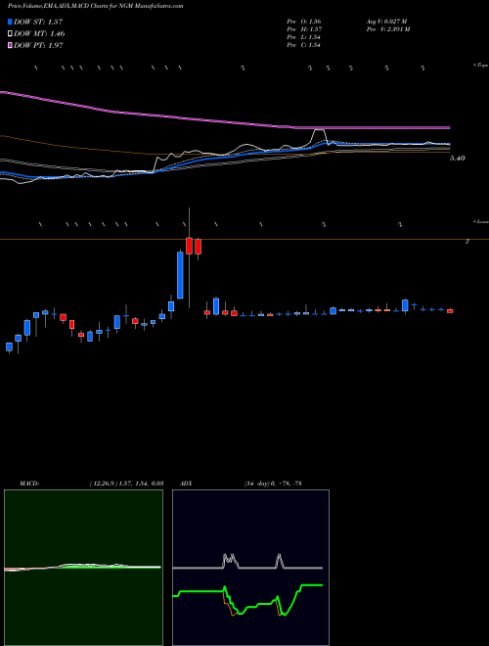The height and width of the screenshot is (646, 489).
Task: Click the 'Avg V: 0.027 M' volume text
Action: (386, 21)
